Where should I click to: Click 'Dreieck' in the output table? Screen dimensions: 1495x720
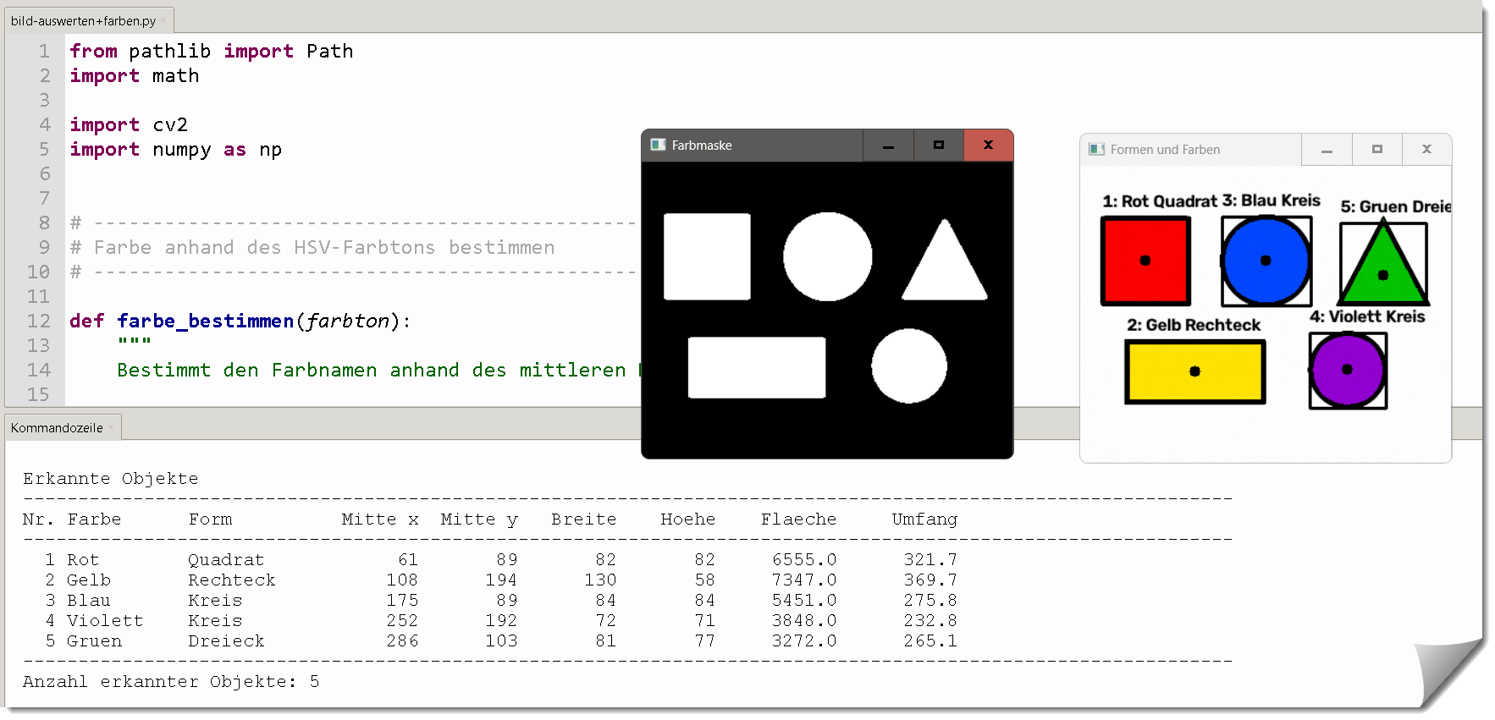[x=226, y=641]
